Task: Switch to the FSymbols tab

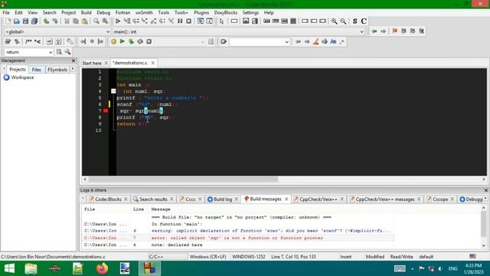Action: (x=57, y=70)
